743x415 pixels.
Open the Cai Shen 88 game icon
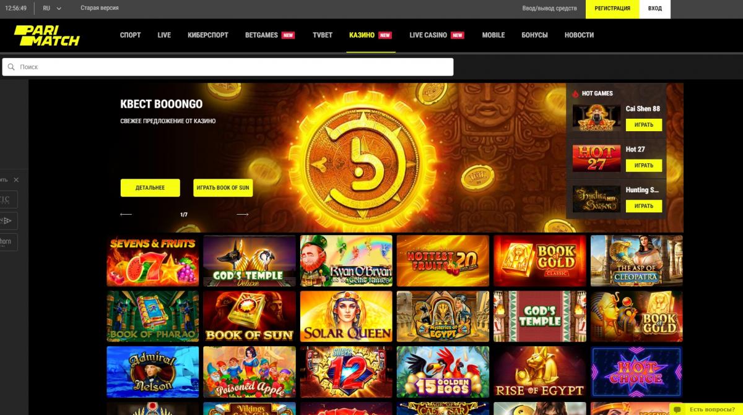(x=596, y=118)
